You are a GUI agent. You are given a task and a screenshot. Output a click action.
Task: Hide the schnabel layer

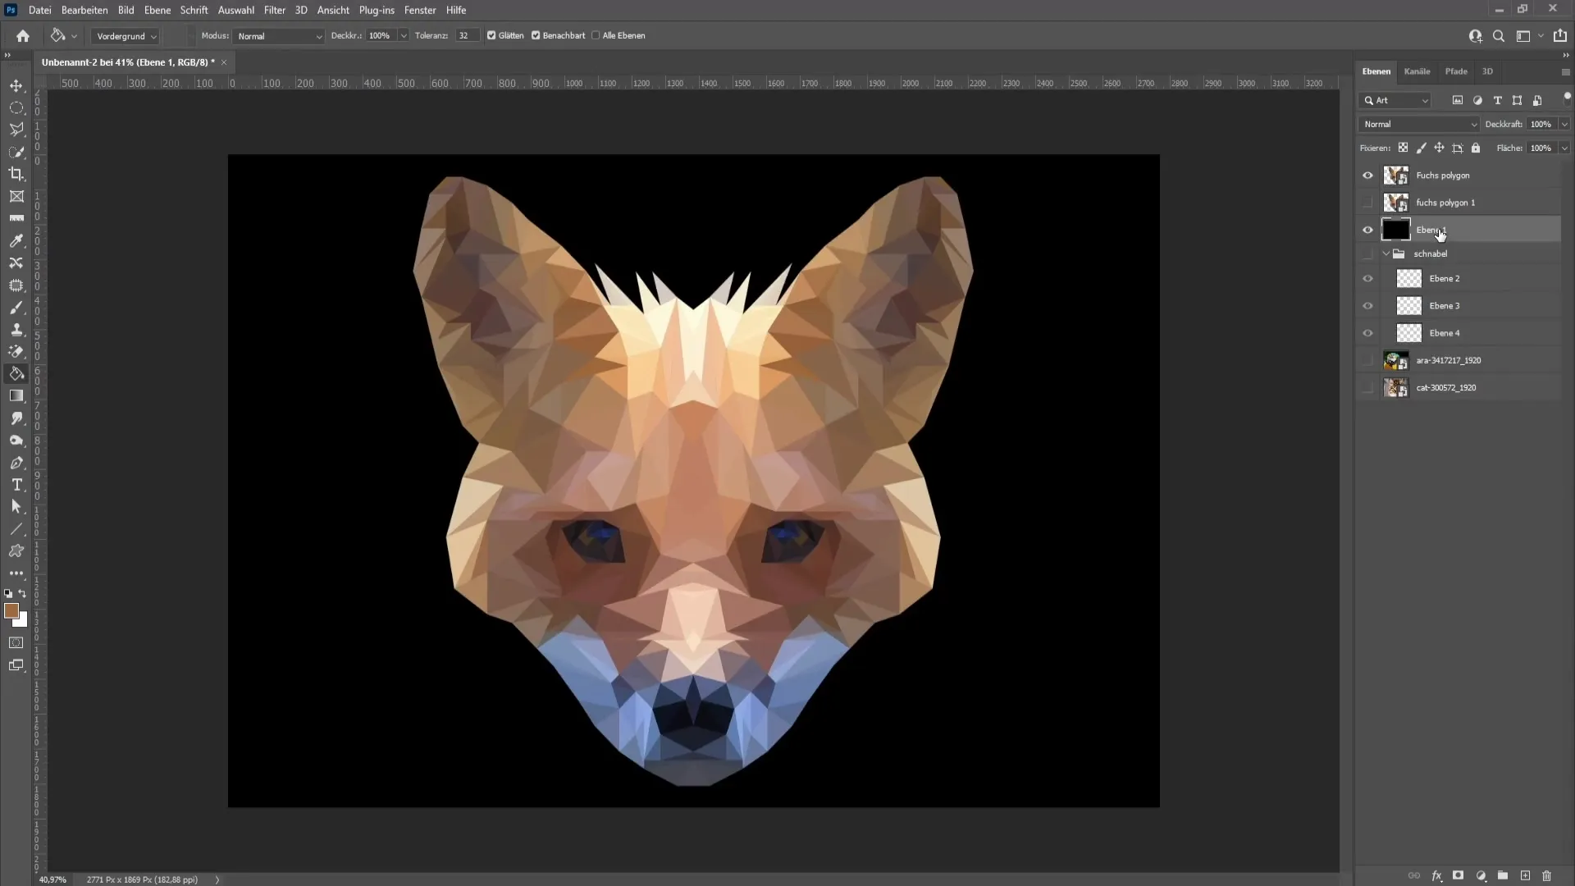pyautogui.click(x=1366, y=253)
